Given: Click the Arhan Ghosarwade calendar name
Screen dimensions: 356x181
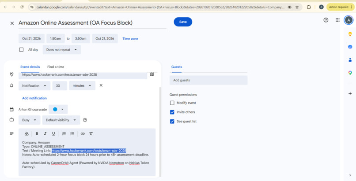Looking at the screenshot, I should point(33,110).
